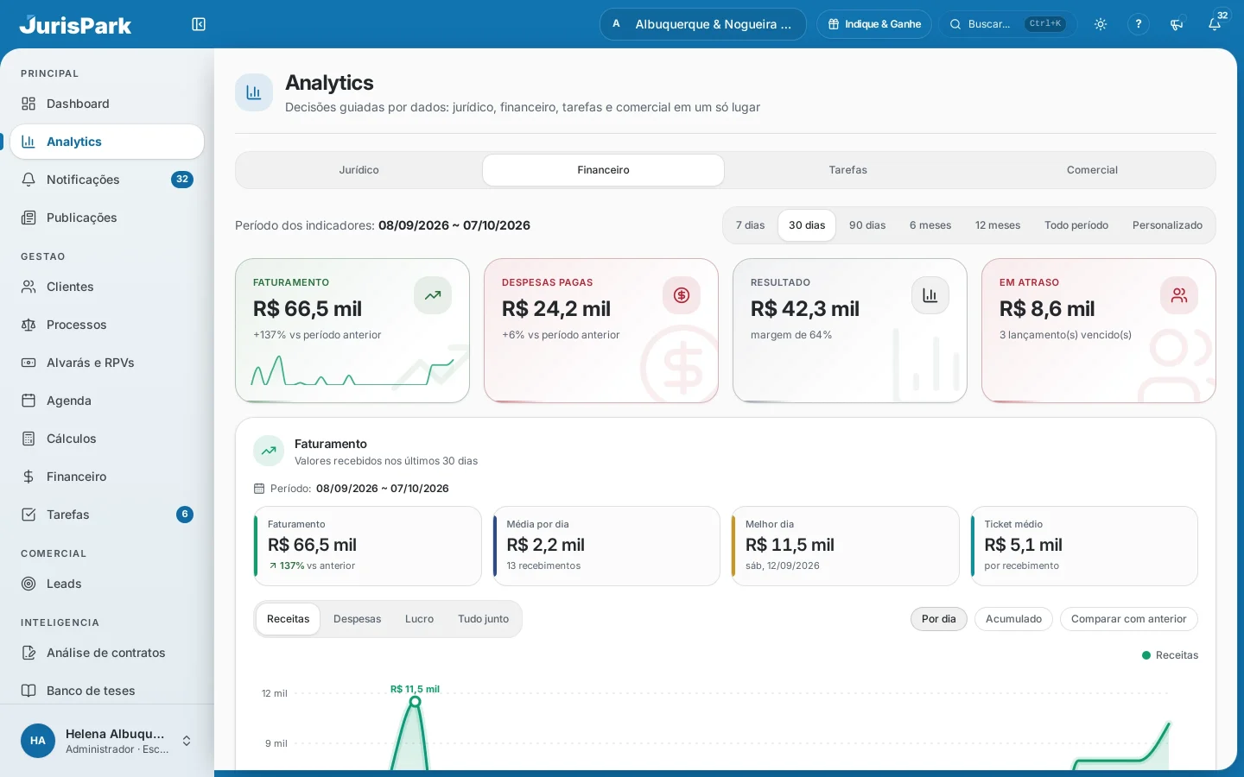Open Tarefas in sidebar
1244x777 pixels.
pos(107,515)
